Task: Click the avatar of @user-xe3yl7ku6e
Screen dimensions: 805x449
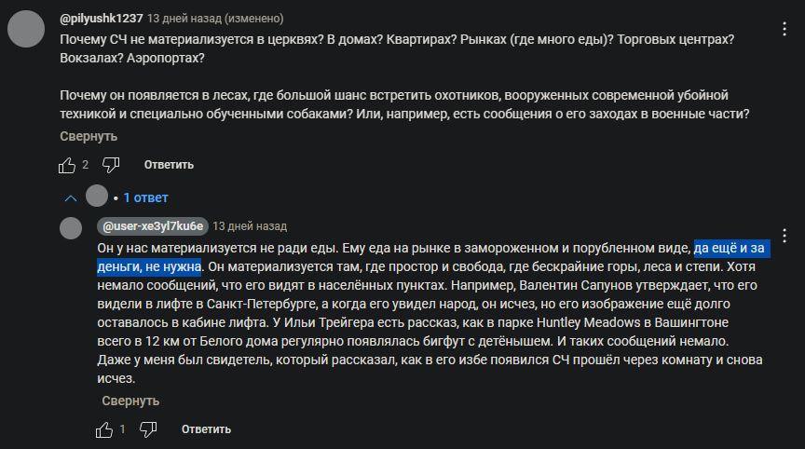Action: (71, 228)
